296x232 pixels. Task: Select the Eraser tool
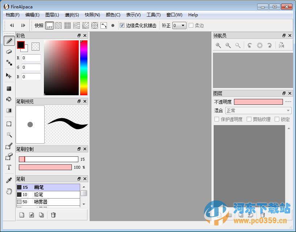tap(9, 52)
